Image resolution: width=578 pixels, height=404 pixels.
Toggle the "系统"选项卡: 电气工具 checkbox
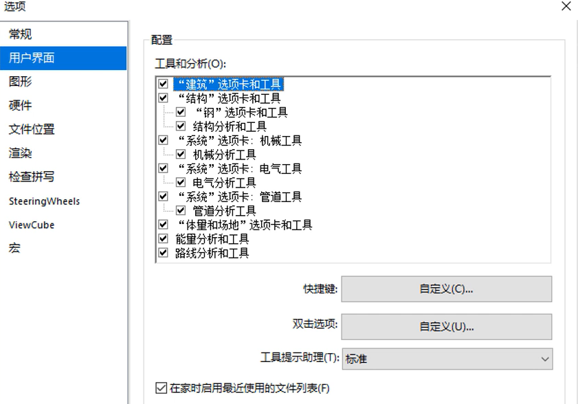[x=164, y=168]
